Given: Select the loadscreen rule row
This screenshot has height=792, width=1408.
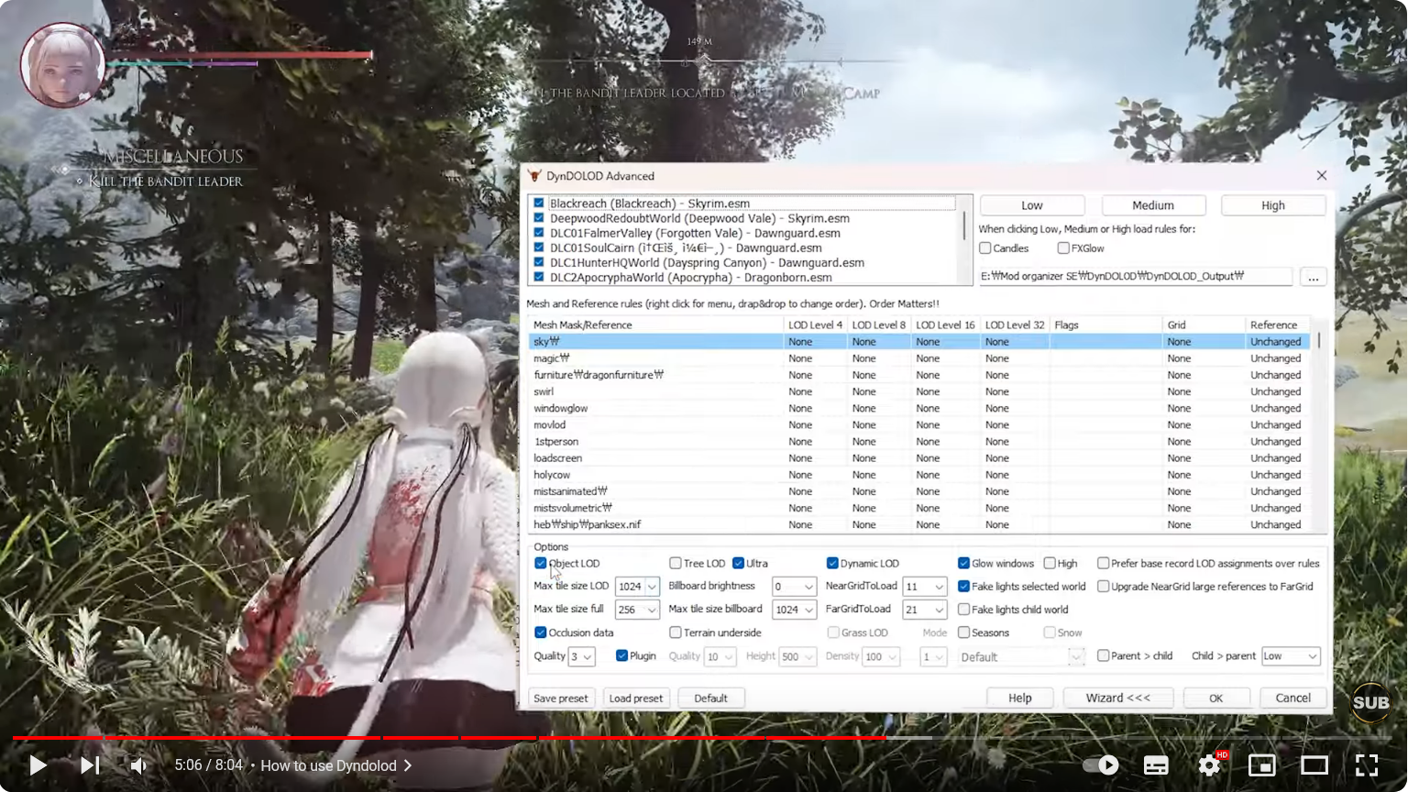Looking at the screenshot, I should pyautogui.click(x=921, y=458).
